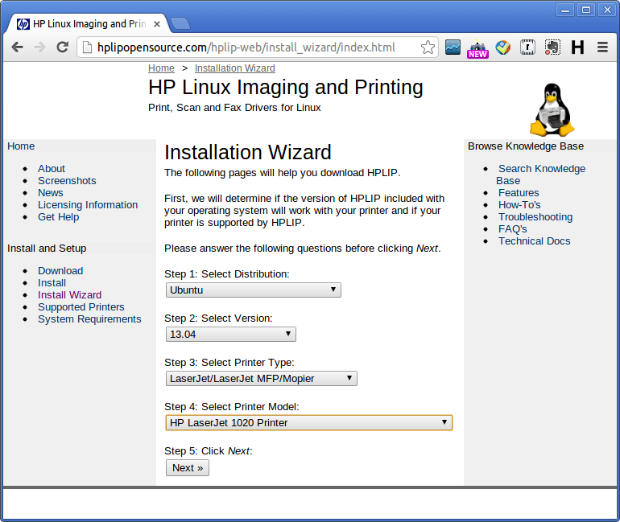620x522 pixels.
Task: Expand the Printer Type dropdown
Action: point(262,378)
